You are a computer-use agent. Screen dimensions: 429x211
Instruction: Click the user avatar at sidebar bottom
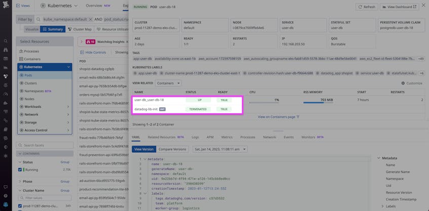tap(6, 204)
